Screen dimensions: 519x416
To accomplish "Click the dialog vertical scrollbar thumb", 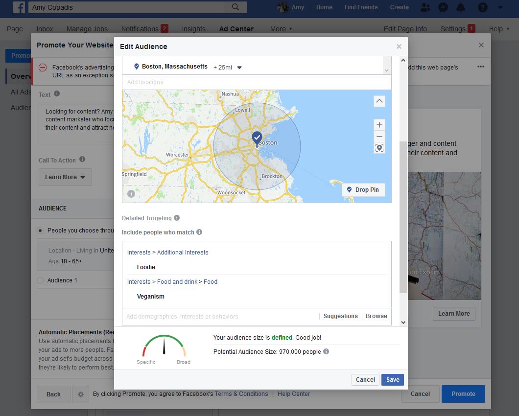I will [x=403, y=217].
